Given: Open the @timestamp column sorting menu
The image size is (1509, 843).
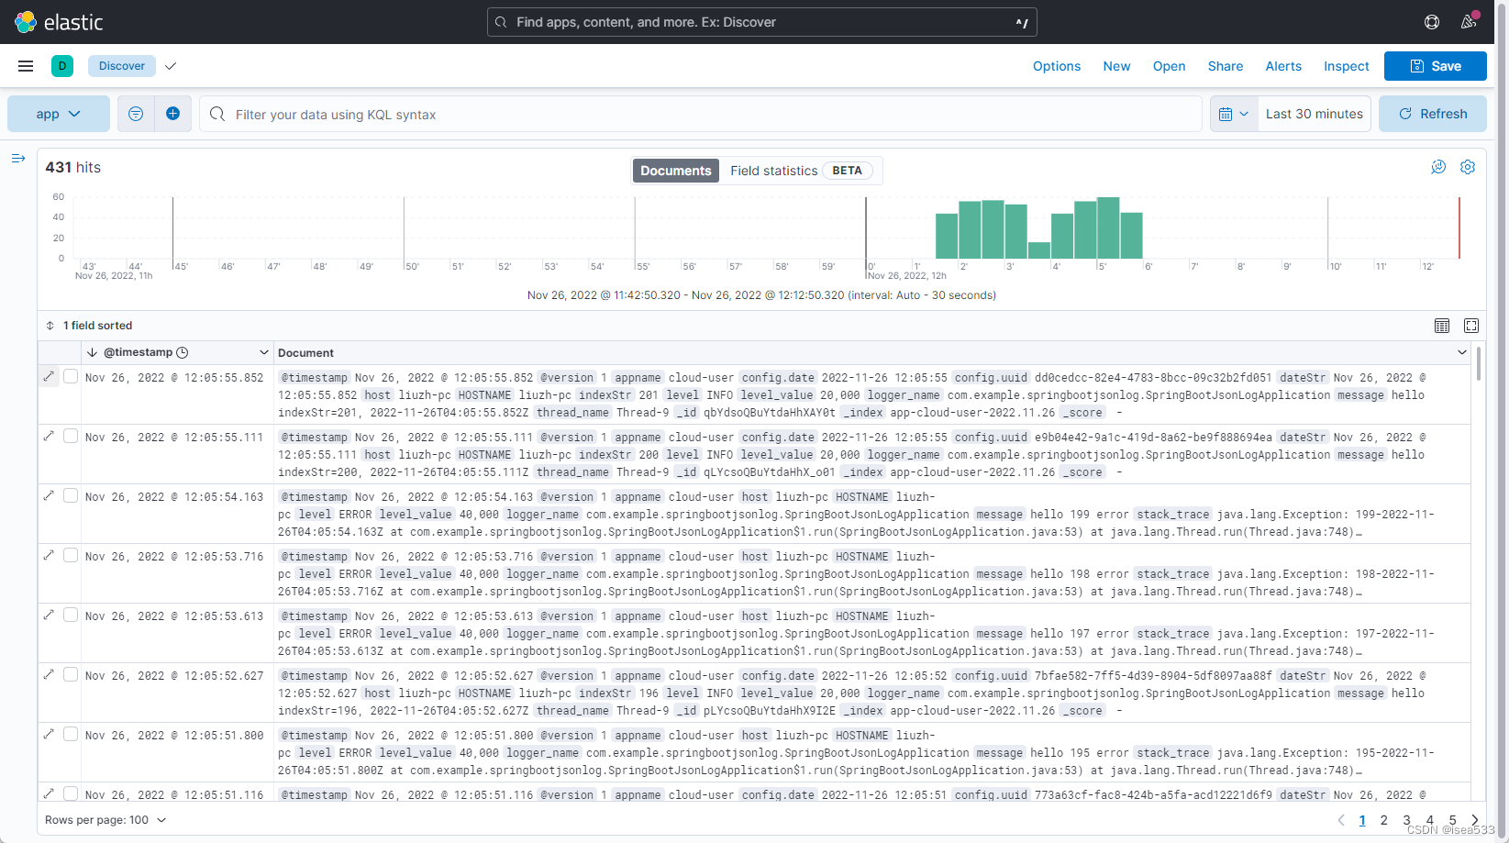Looking at the screenshot, I should click(x=264, y=351).
